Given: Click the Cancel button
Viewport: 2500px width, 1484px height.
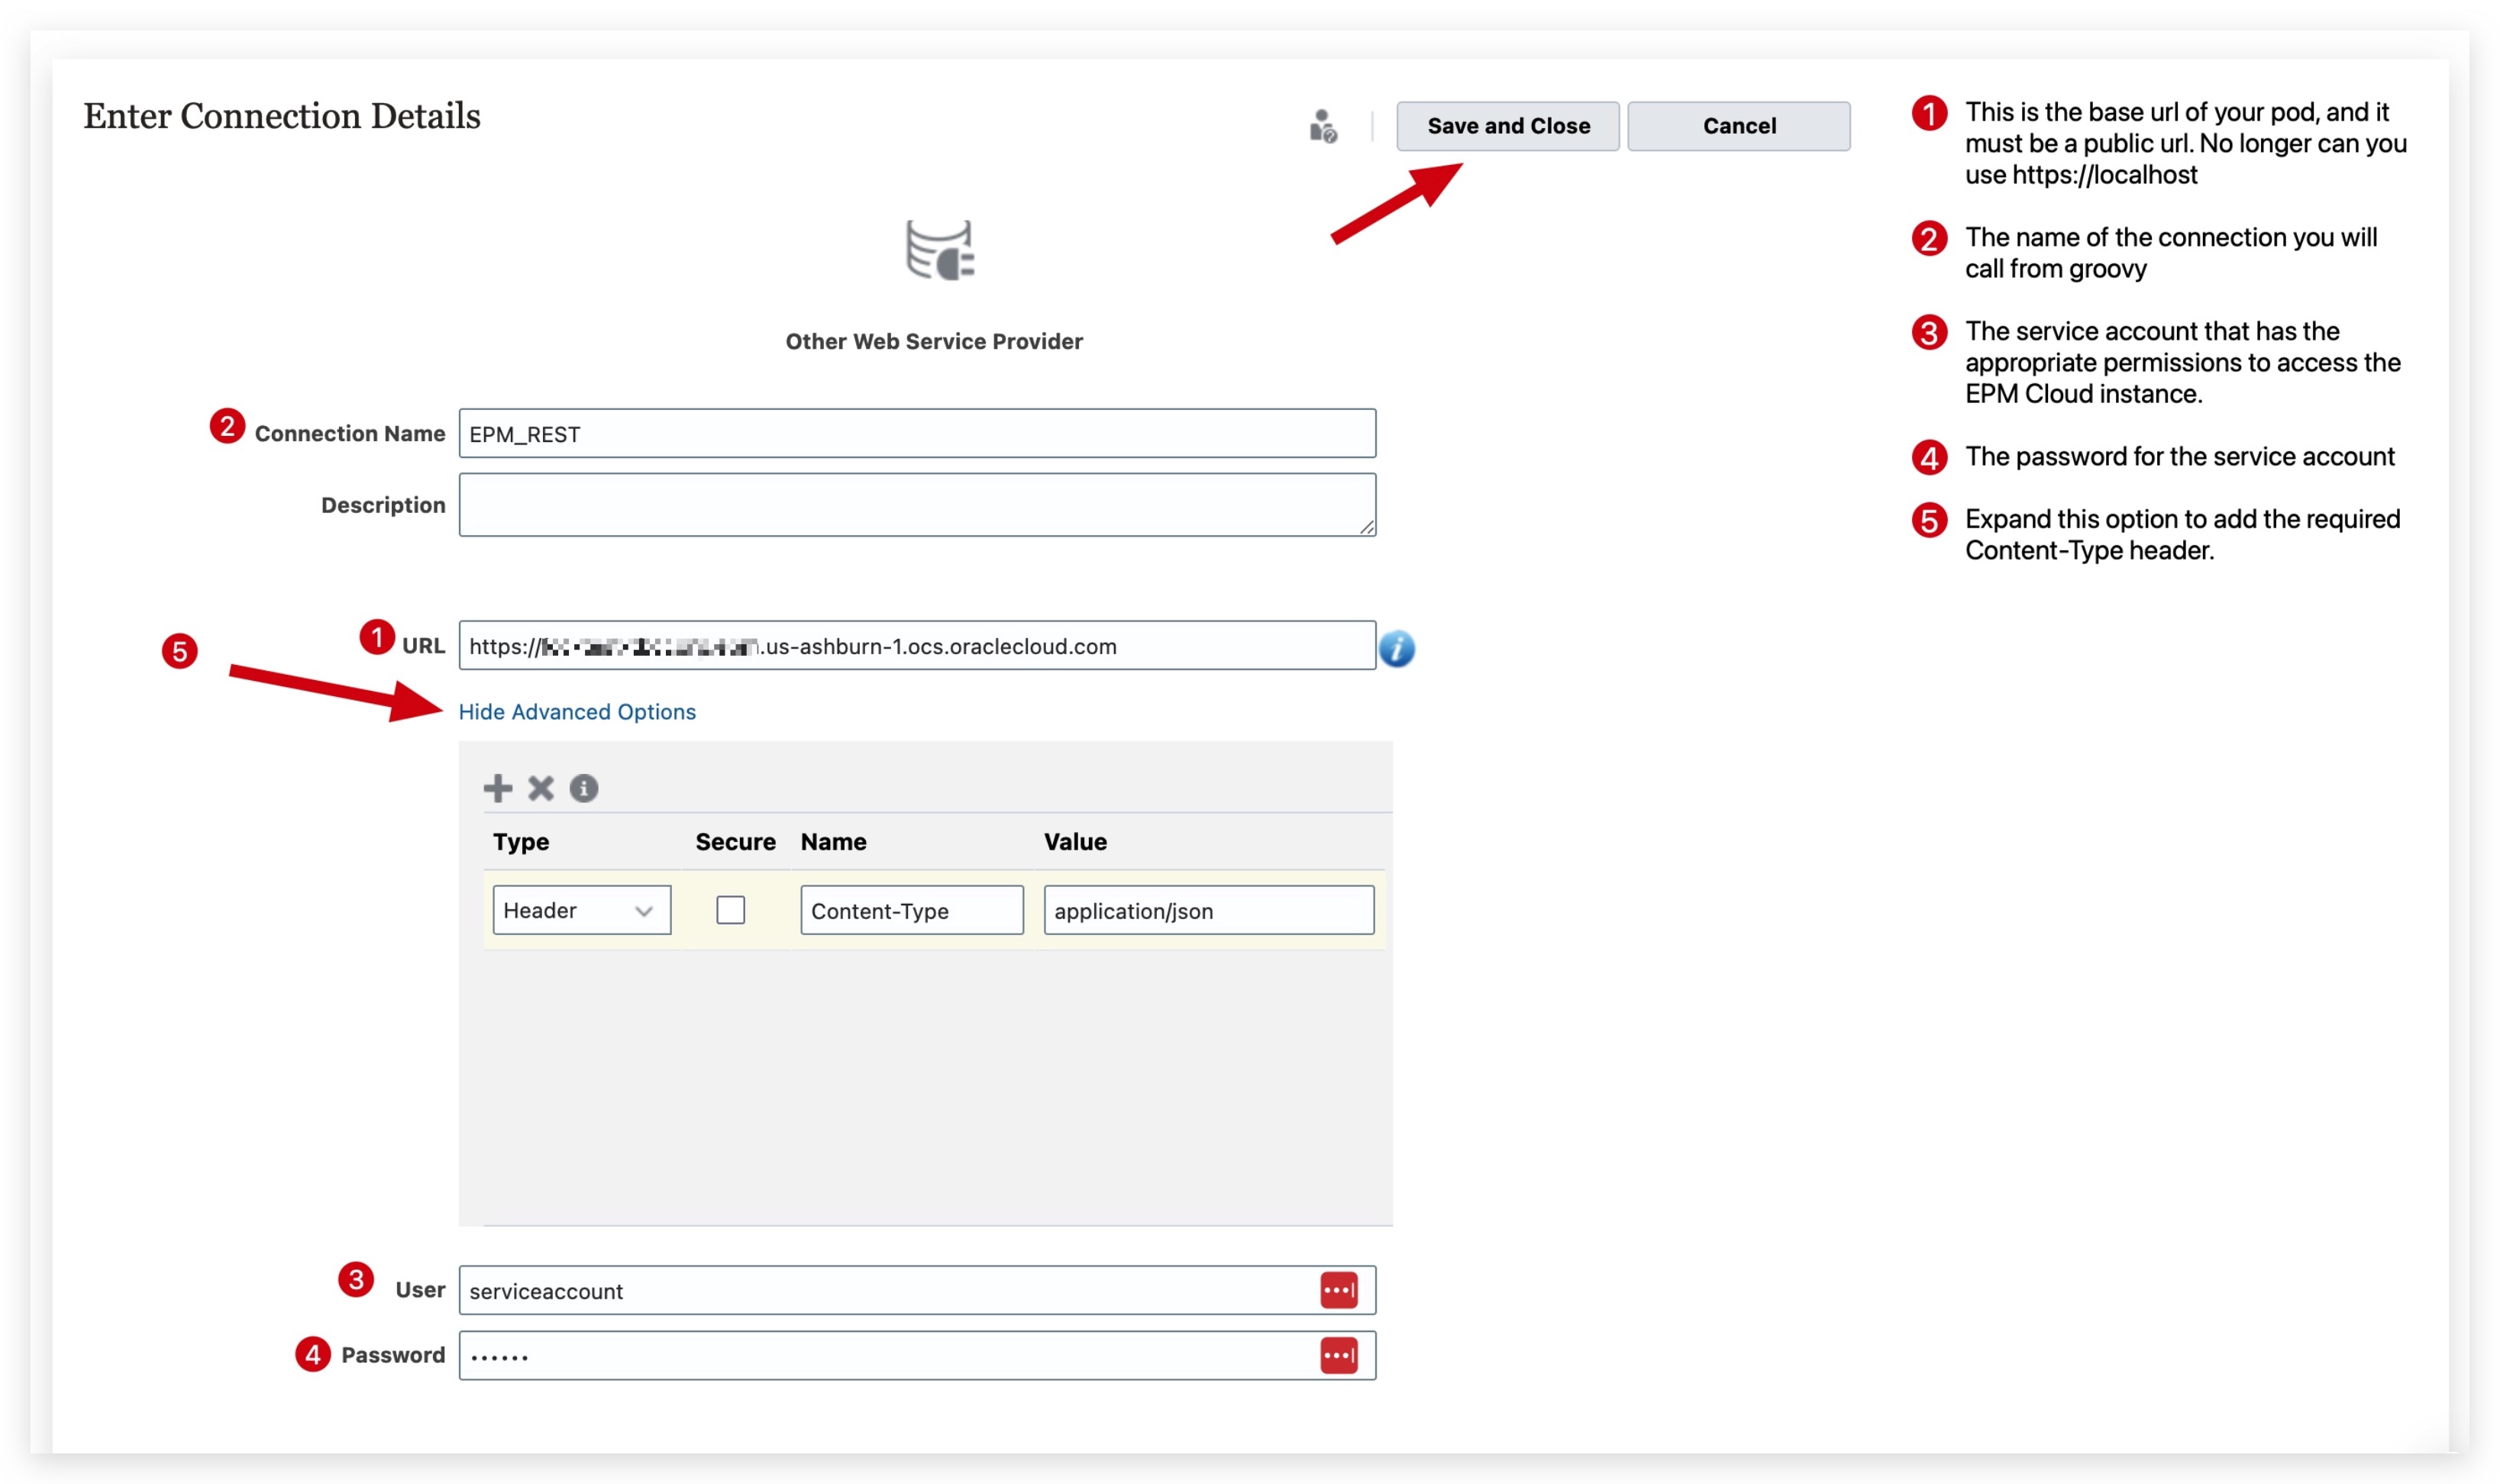Looking at the screenshot, I should 1739,126.
